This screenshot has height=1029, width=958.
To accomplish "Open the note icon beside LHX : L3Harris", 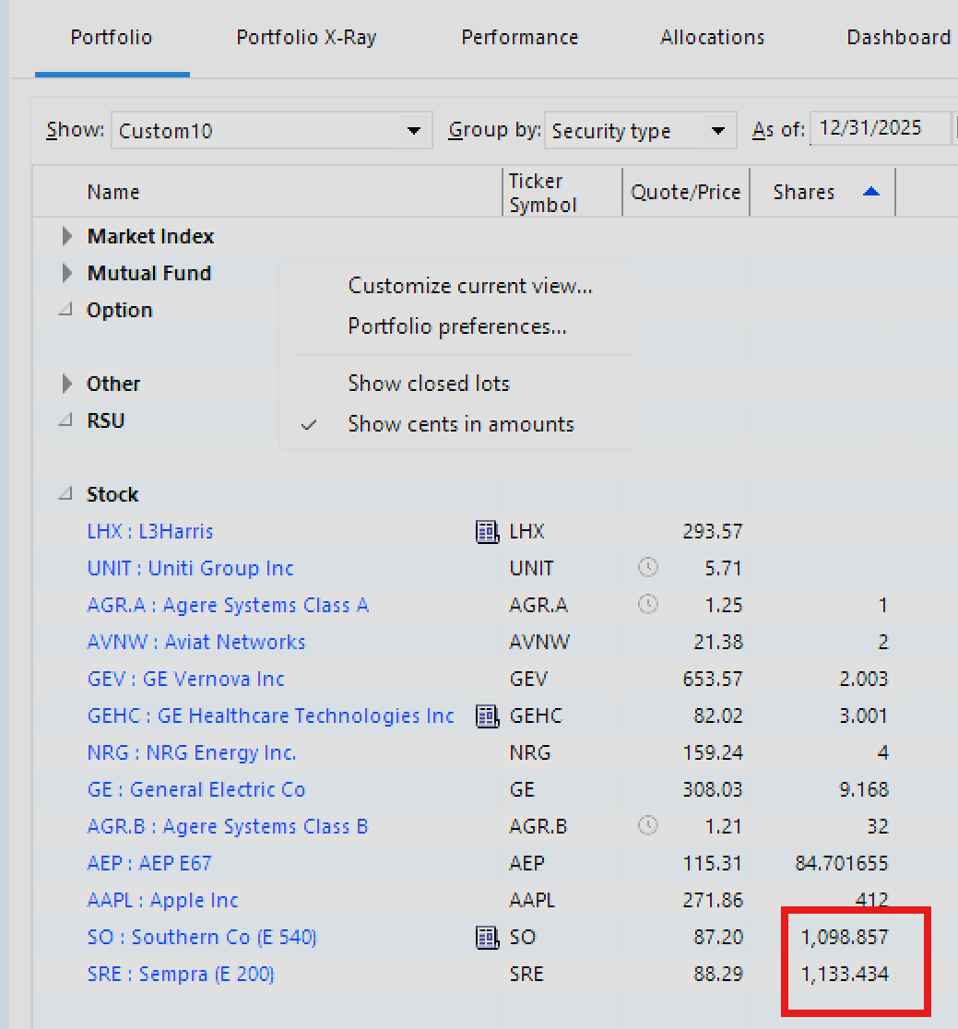I will click(487, 532).
